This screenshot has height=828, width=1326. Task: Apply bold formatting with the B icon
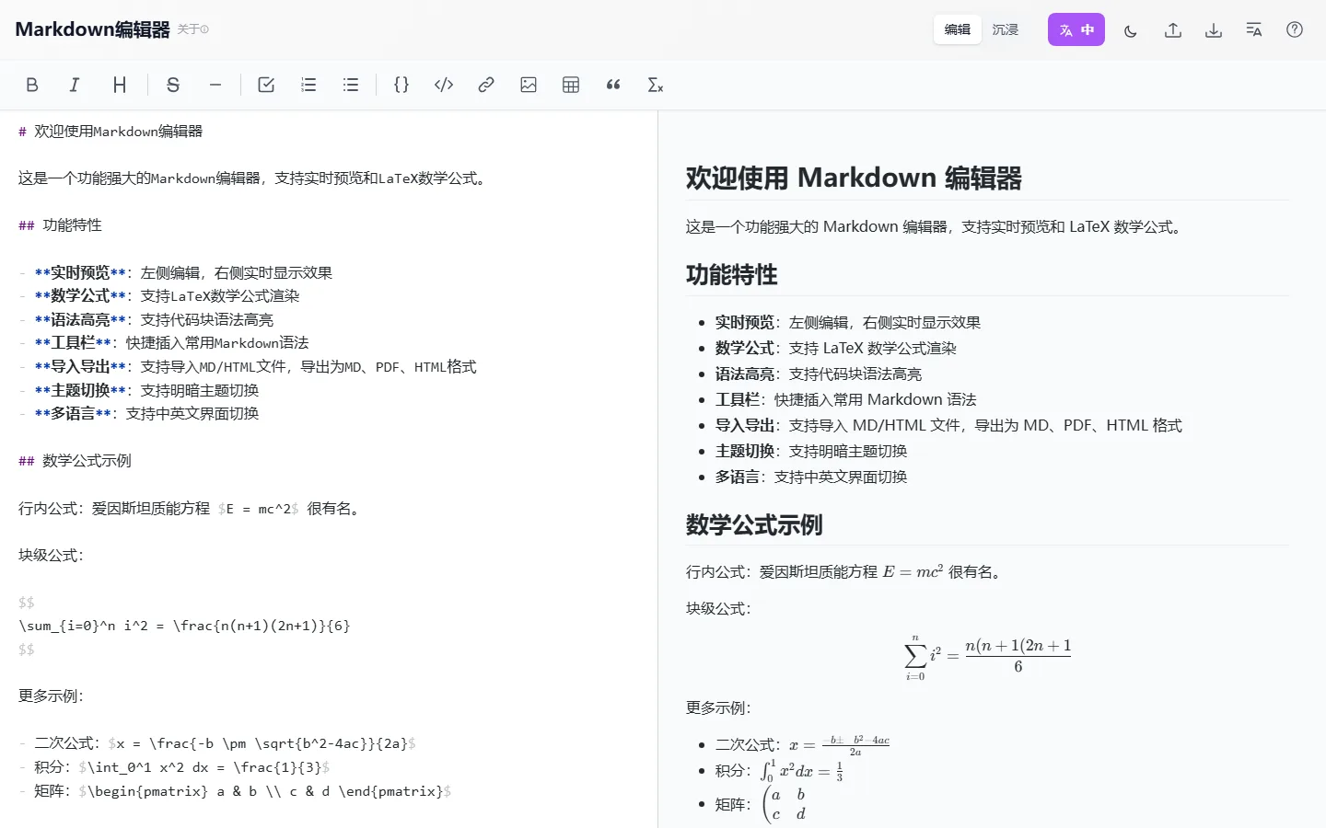tap(32, 85)
